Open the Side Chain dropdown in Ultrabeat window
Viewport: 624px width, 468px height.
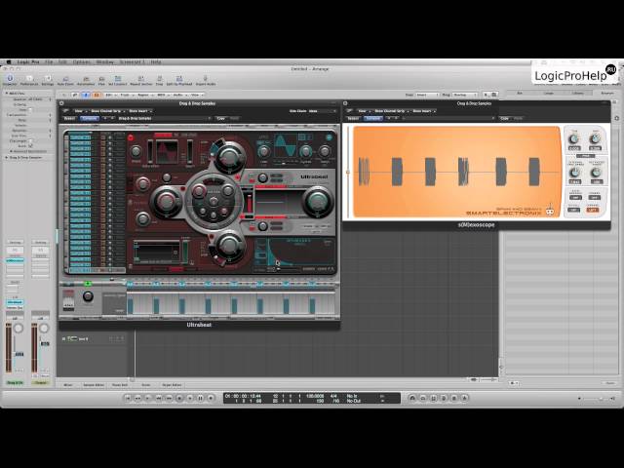(x=322, y=111)
